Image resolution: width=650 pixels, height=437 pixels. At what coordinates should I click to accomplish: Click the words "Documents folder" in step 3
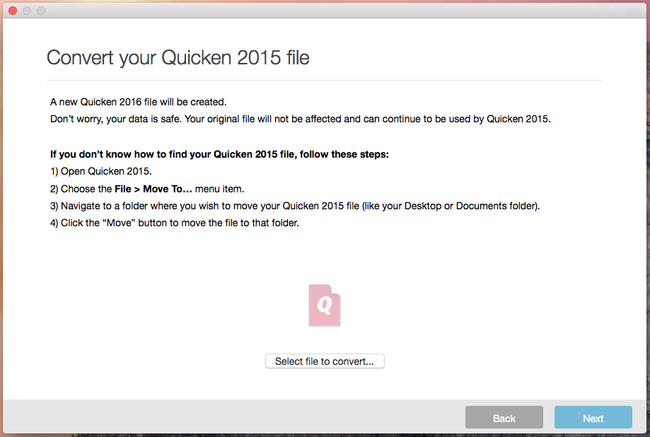[496, 206]
